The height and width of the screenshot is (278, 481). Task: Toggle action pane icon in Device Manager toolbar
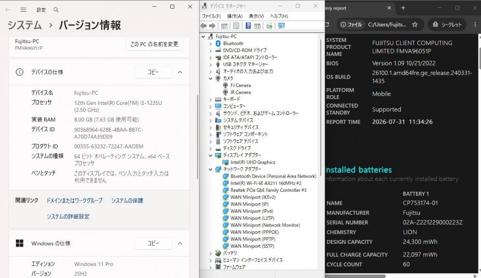point(257,26)
